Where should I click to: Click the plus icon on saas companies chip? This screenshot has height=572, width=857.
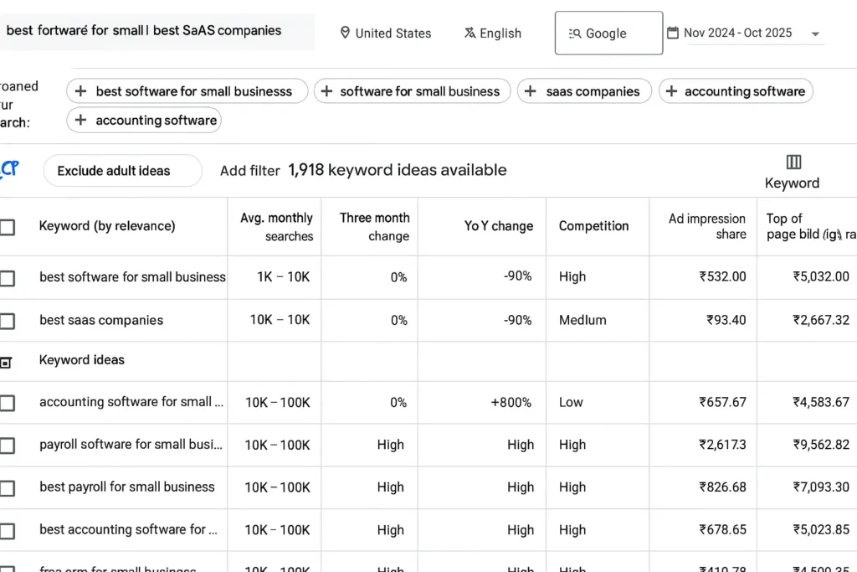click(531, 90)
